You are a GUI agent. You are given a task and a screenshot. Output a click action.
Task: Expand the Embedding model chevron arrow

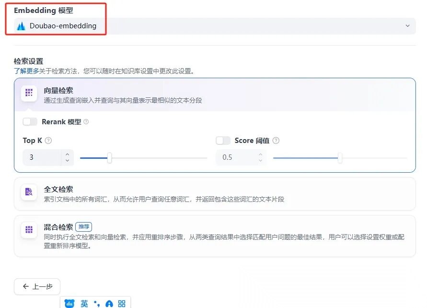[x=407, y=26]
